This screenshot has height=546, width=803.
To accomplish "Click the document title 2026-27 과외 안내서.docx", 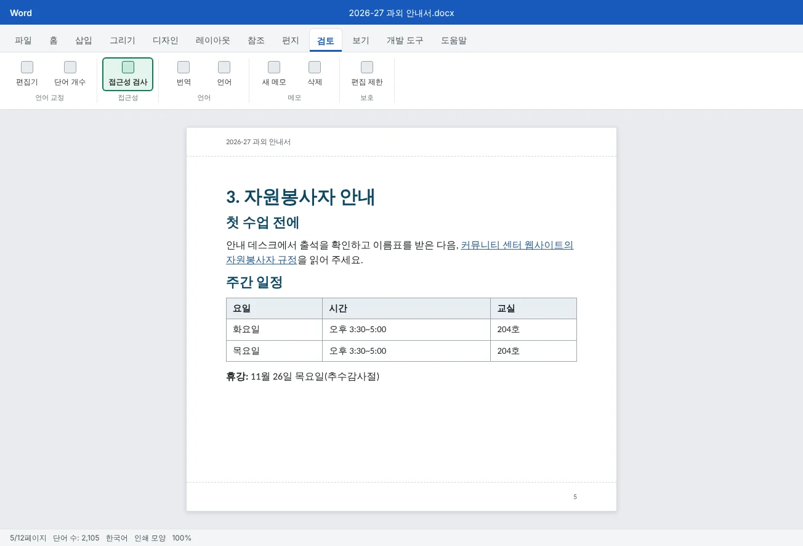I will pyautogui.click(x=402, y=13).
